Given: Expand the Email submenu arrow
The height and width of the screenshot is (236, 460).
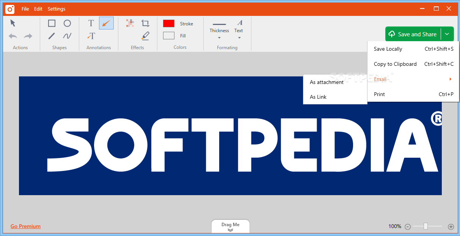Looking at the screenshot, I should (x=451, y=79).
